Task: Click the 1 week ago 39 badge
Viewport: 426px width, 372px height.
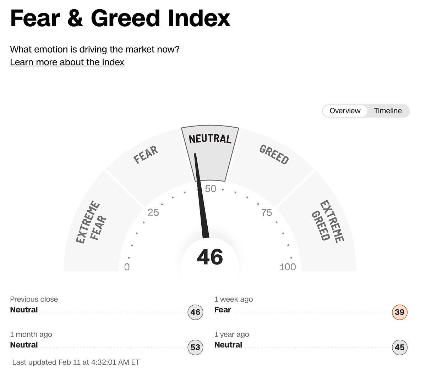Action: (399, 312)
